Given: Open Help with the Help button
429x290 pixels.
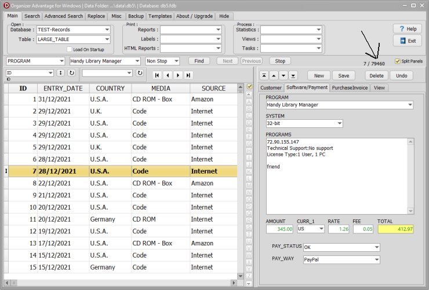Looking at the screenshot, I should 408,29.
